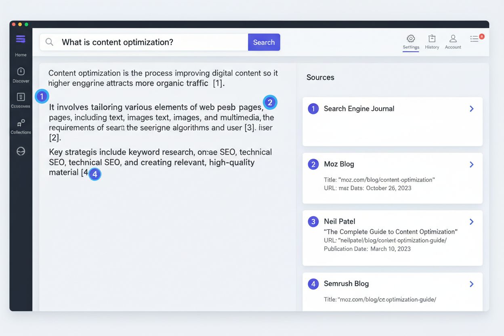Select the Discover icon in the sidebar
The image size is (504, 336).
click(21, 72)
